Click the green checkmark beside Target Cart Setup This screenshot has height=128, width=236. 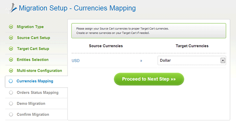pyautogui.click(x=11, y=49)
